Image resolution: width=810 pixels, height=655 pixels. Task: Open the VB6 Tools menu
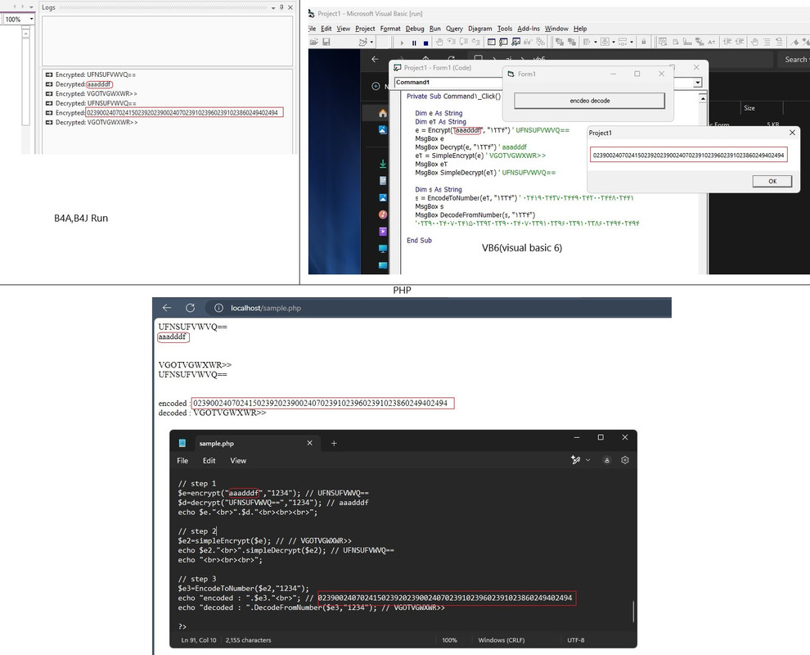505,29
